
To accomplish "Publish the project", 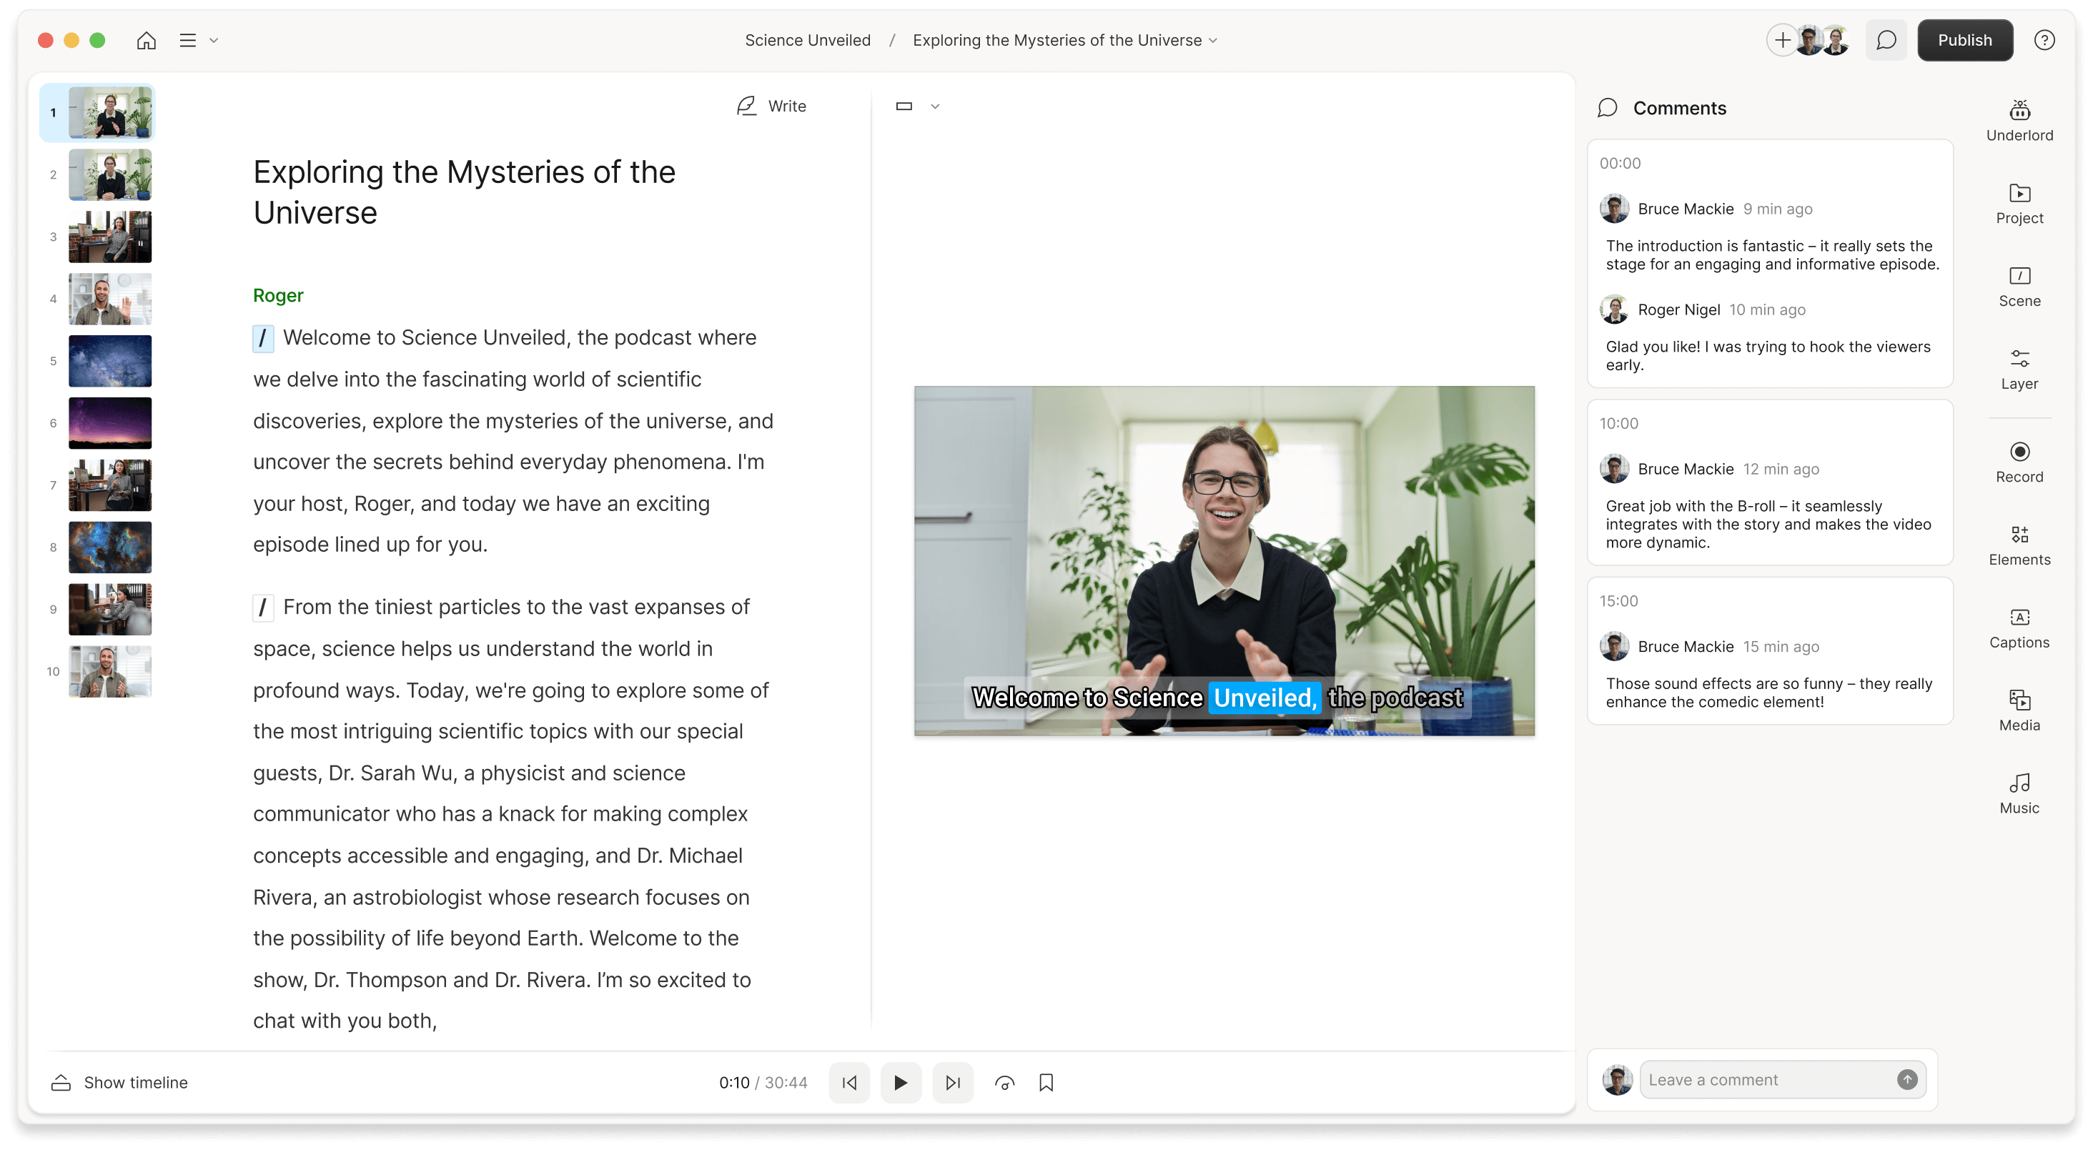I will coord(1966,40).
